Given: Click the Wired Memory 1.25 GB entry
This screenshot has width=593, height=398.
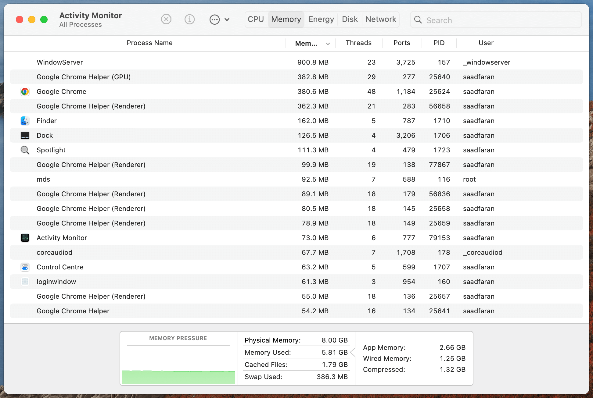Looking at the screenshot, I should tap(414, 358).
